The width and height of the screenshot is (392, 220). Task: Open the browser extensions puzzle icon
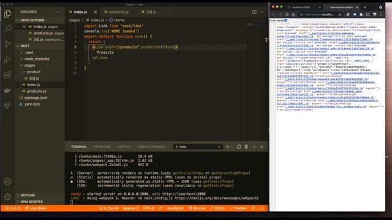361,15
